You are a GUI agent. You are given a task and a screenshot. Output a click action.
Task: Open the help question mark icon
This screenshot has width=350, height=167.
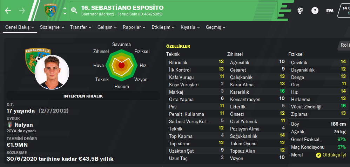315,11
